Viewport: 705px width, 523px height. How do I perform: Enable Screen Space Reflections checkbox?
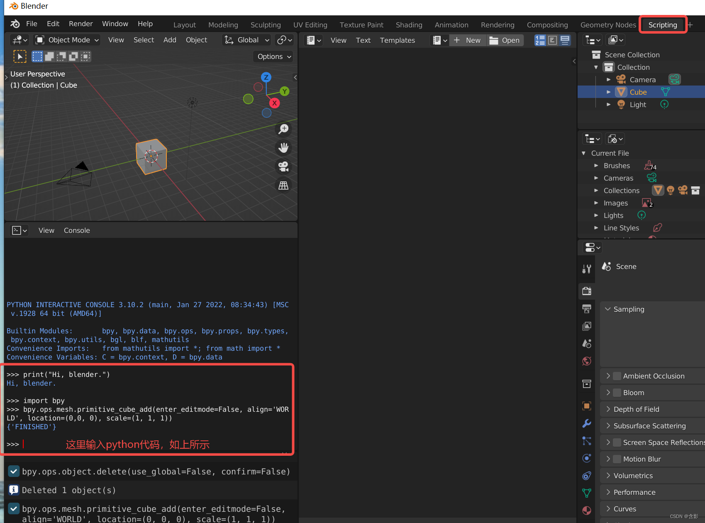click(617, 442)
